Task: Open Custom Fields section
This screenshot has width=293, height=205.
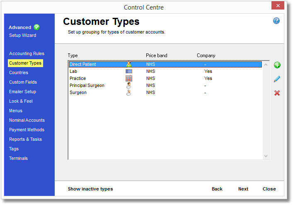Action: point(23,82)
